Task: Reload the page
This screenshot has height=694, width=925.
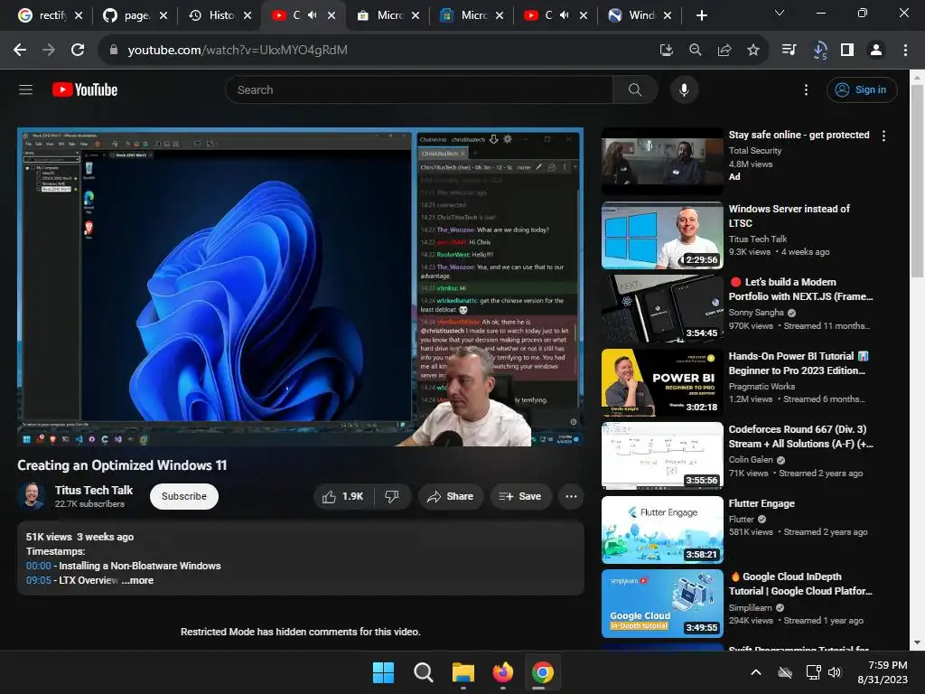Action: [x=78, y=51]
